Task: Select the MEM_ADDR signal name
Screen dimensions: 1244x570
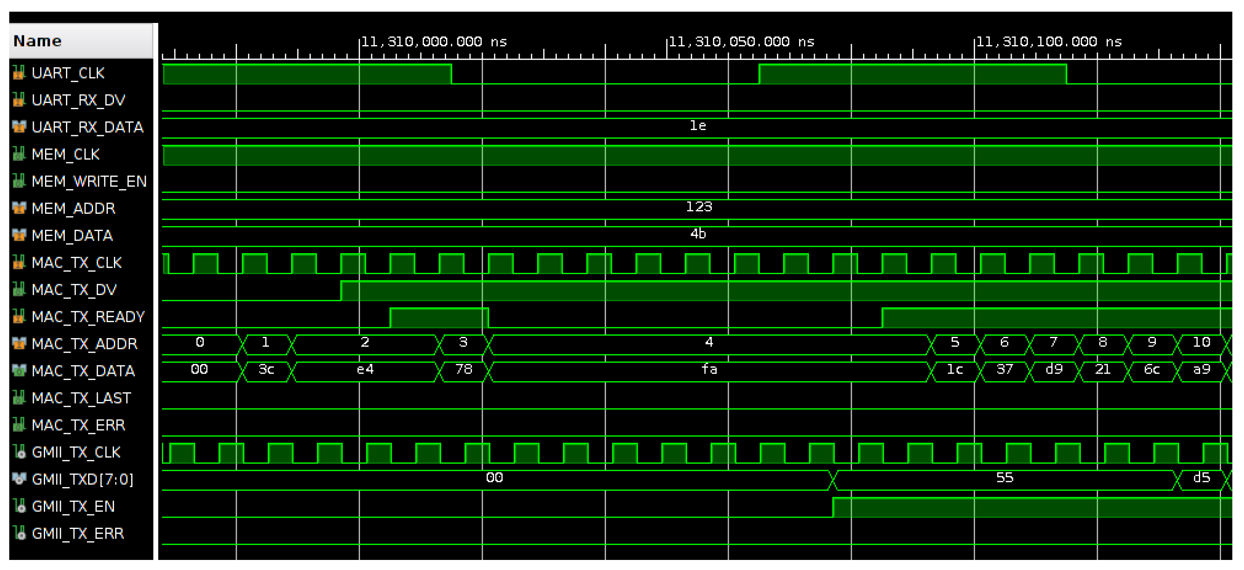Action: pyautogui.click(x=73, y=208)
